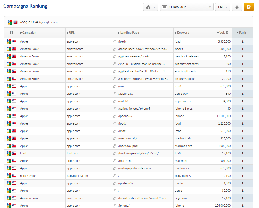Viewport: 259px width, 208px height.
Task: Click the 'iphone 6 plus' keyword cell
Action: pos(184,109)
